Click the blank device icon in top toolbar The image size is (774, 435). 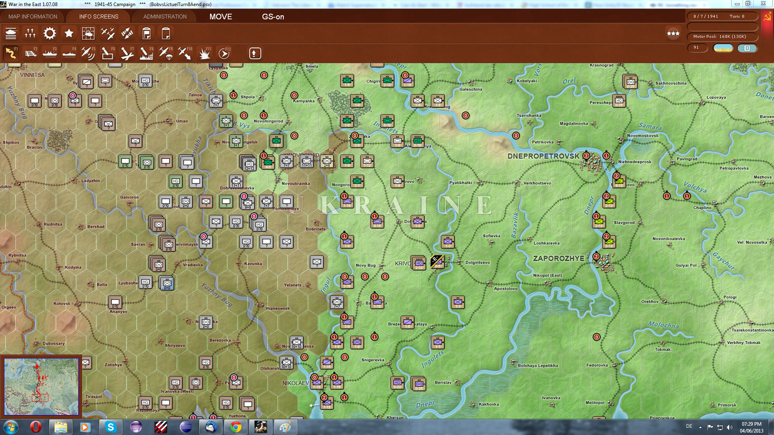tap(166, 33)
